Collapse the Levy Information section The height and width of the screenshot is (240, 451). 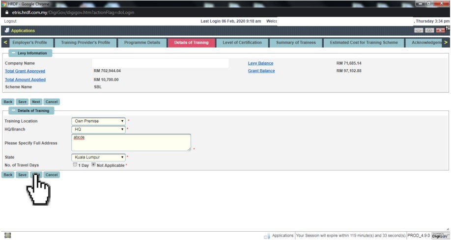[x=13, y=53]
